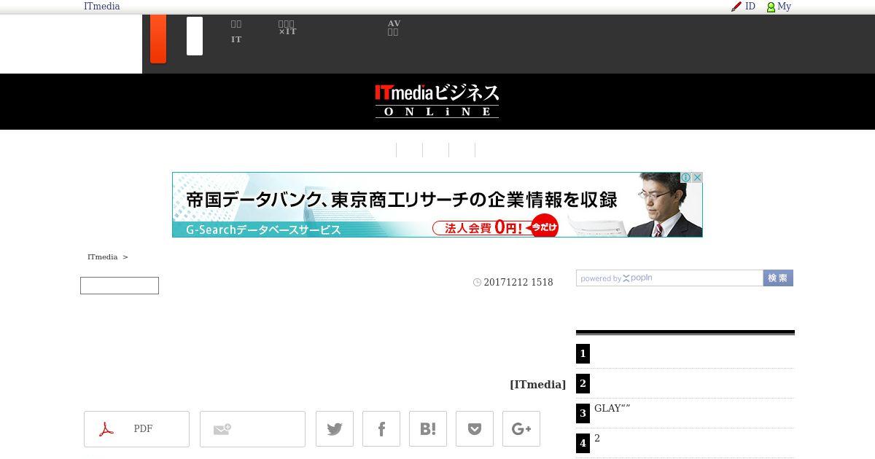The height and width of the screenshot is (459, 875).
Task: Click the ID pencil icon link
Action: pyautogui.click(x=743, y=7)
